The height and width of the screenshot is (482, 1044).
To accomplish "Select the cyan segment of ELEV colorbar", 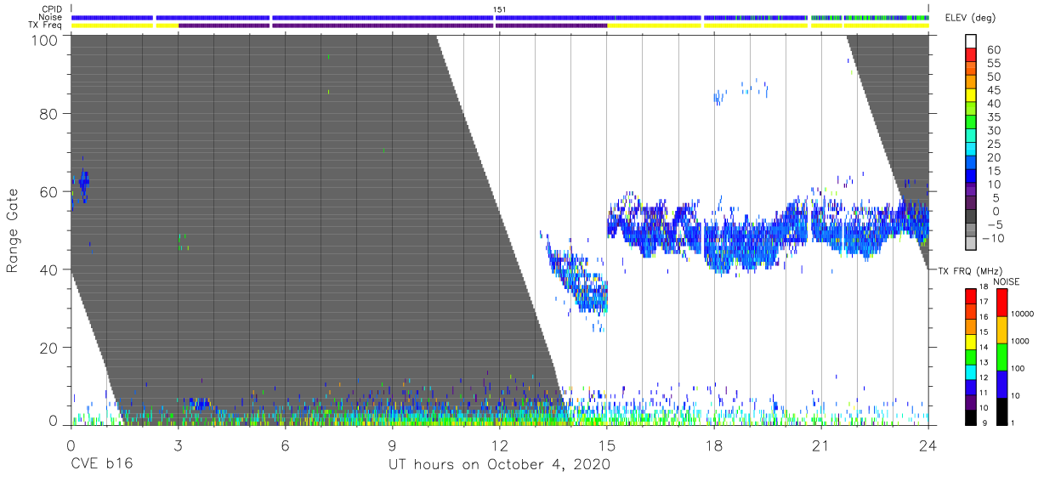I will [971, 149].
